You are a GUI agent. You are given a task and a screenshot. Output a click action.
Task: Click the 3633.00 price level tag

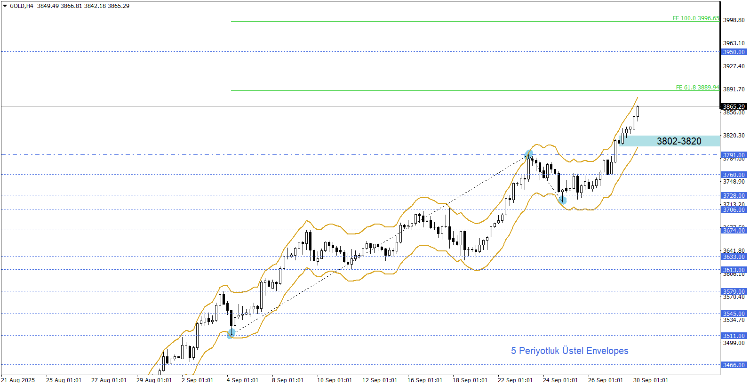[x=734, y=257]
